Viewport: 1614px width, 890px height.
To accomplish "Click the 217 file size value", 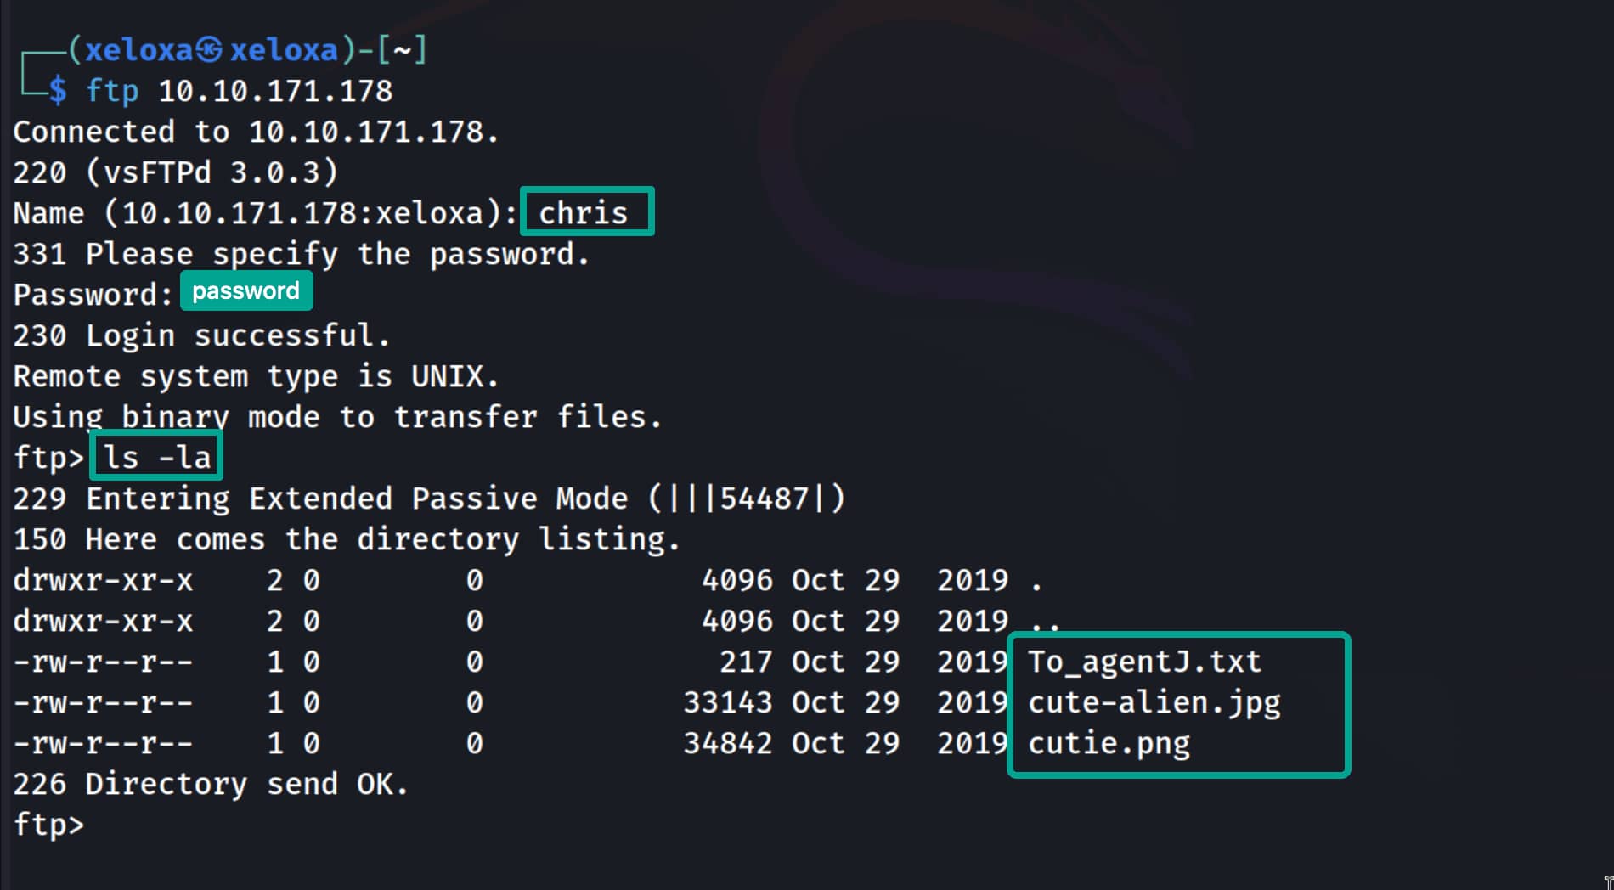I will (746, 662).
